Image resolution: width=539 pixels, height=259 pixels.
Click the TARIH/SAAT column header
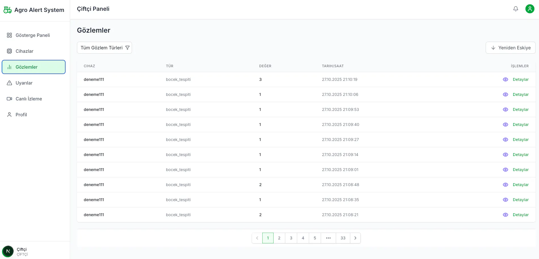tap(333, 66)
